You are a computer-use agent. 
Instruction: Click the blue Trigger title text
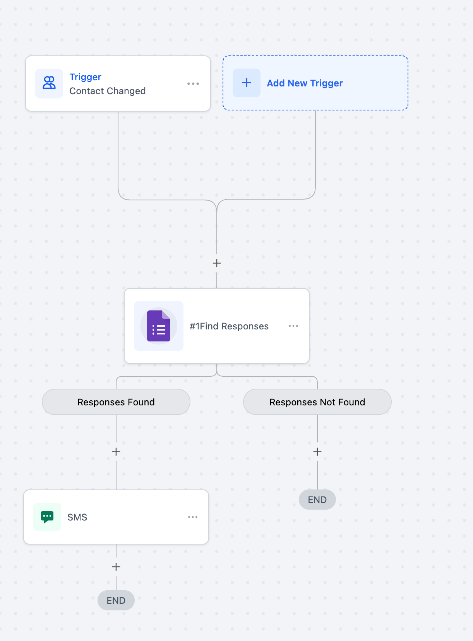(x=85, y=77)
